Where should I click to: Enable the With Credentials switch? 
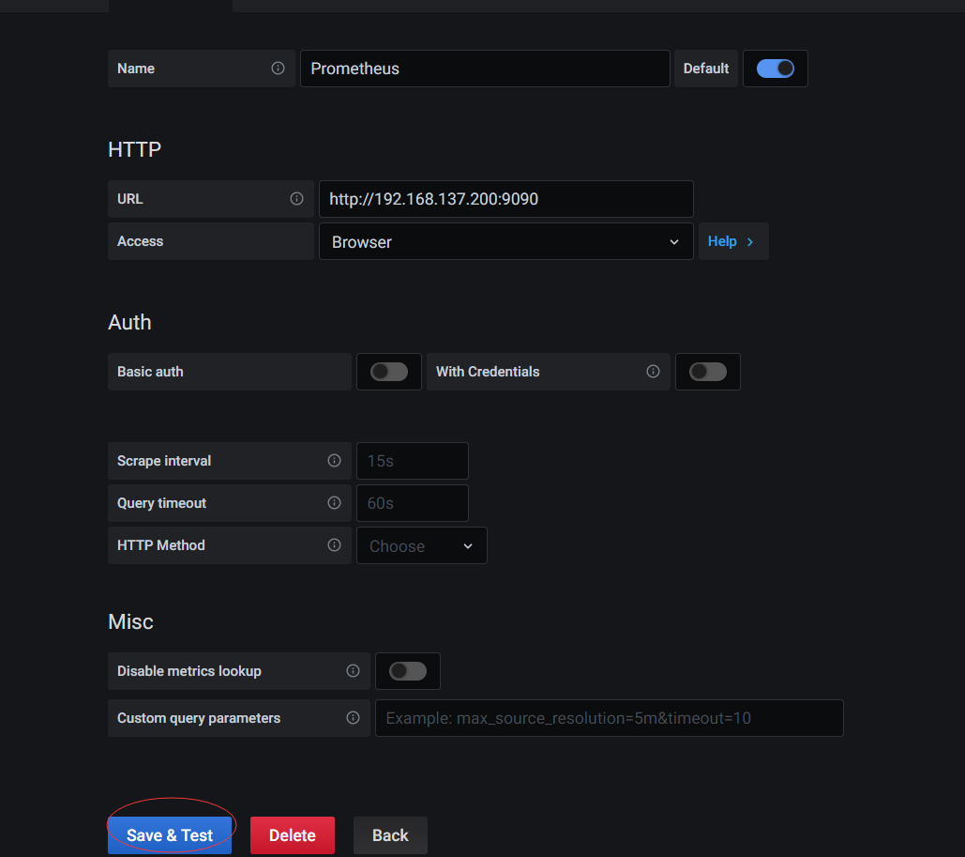[x=708, y=372]
